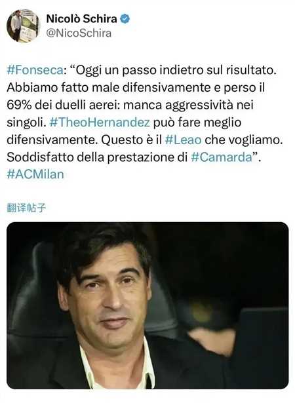The width and height of the screenshot is (295, 403).
Task: Click the blue verified badge
Action: tap(125, 19)
